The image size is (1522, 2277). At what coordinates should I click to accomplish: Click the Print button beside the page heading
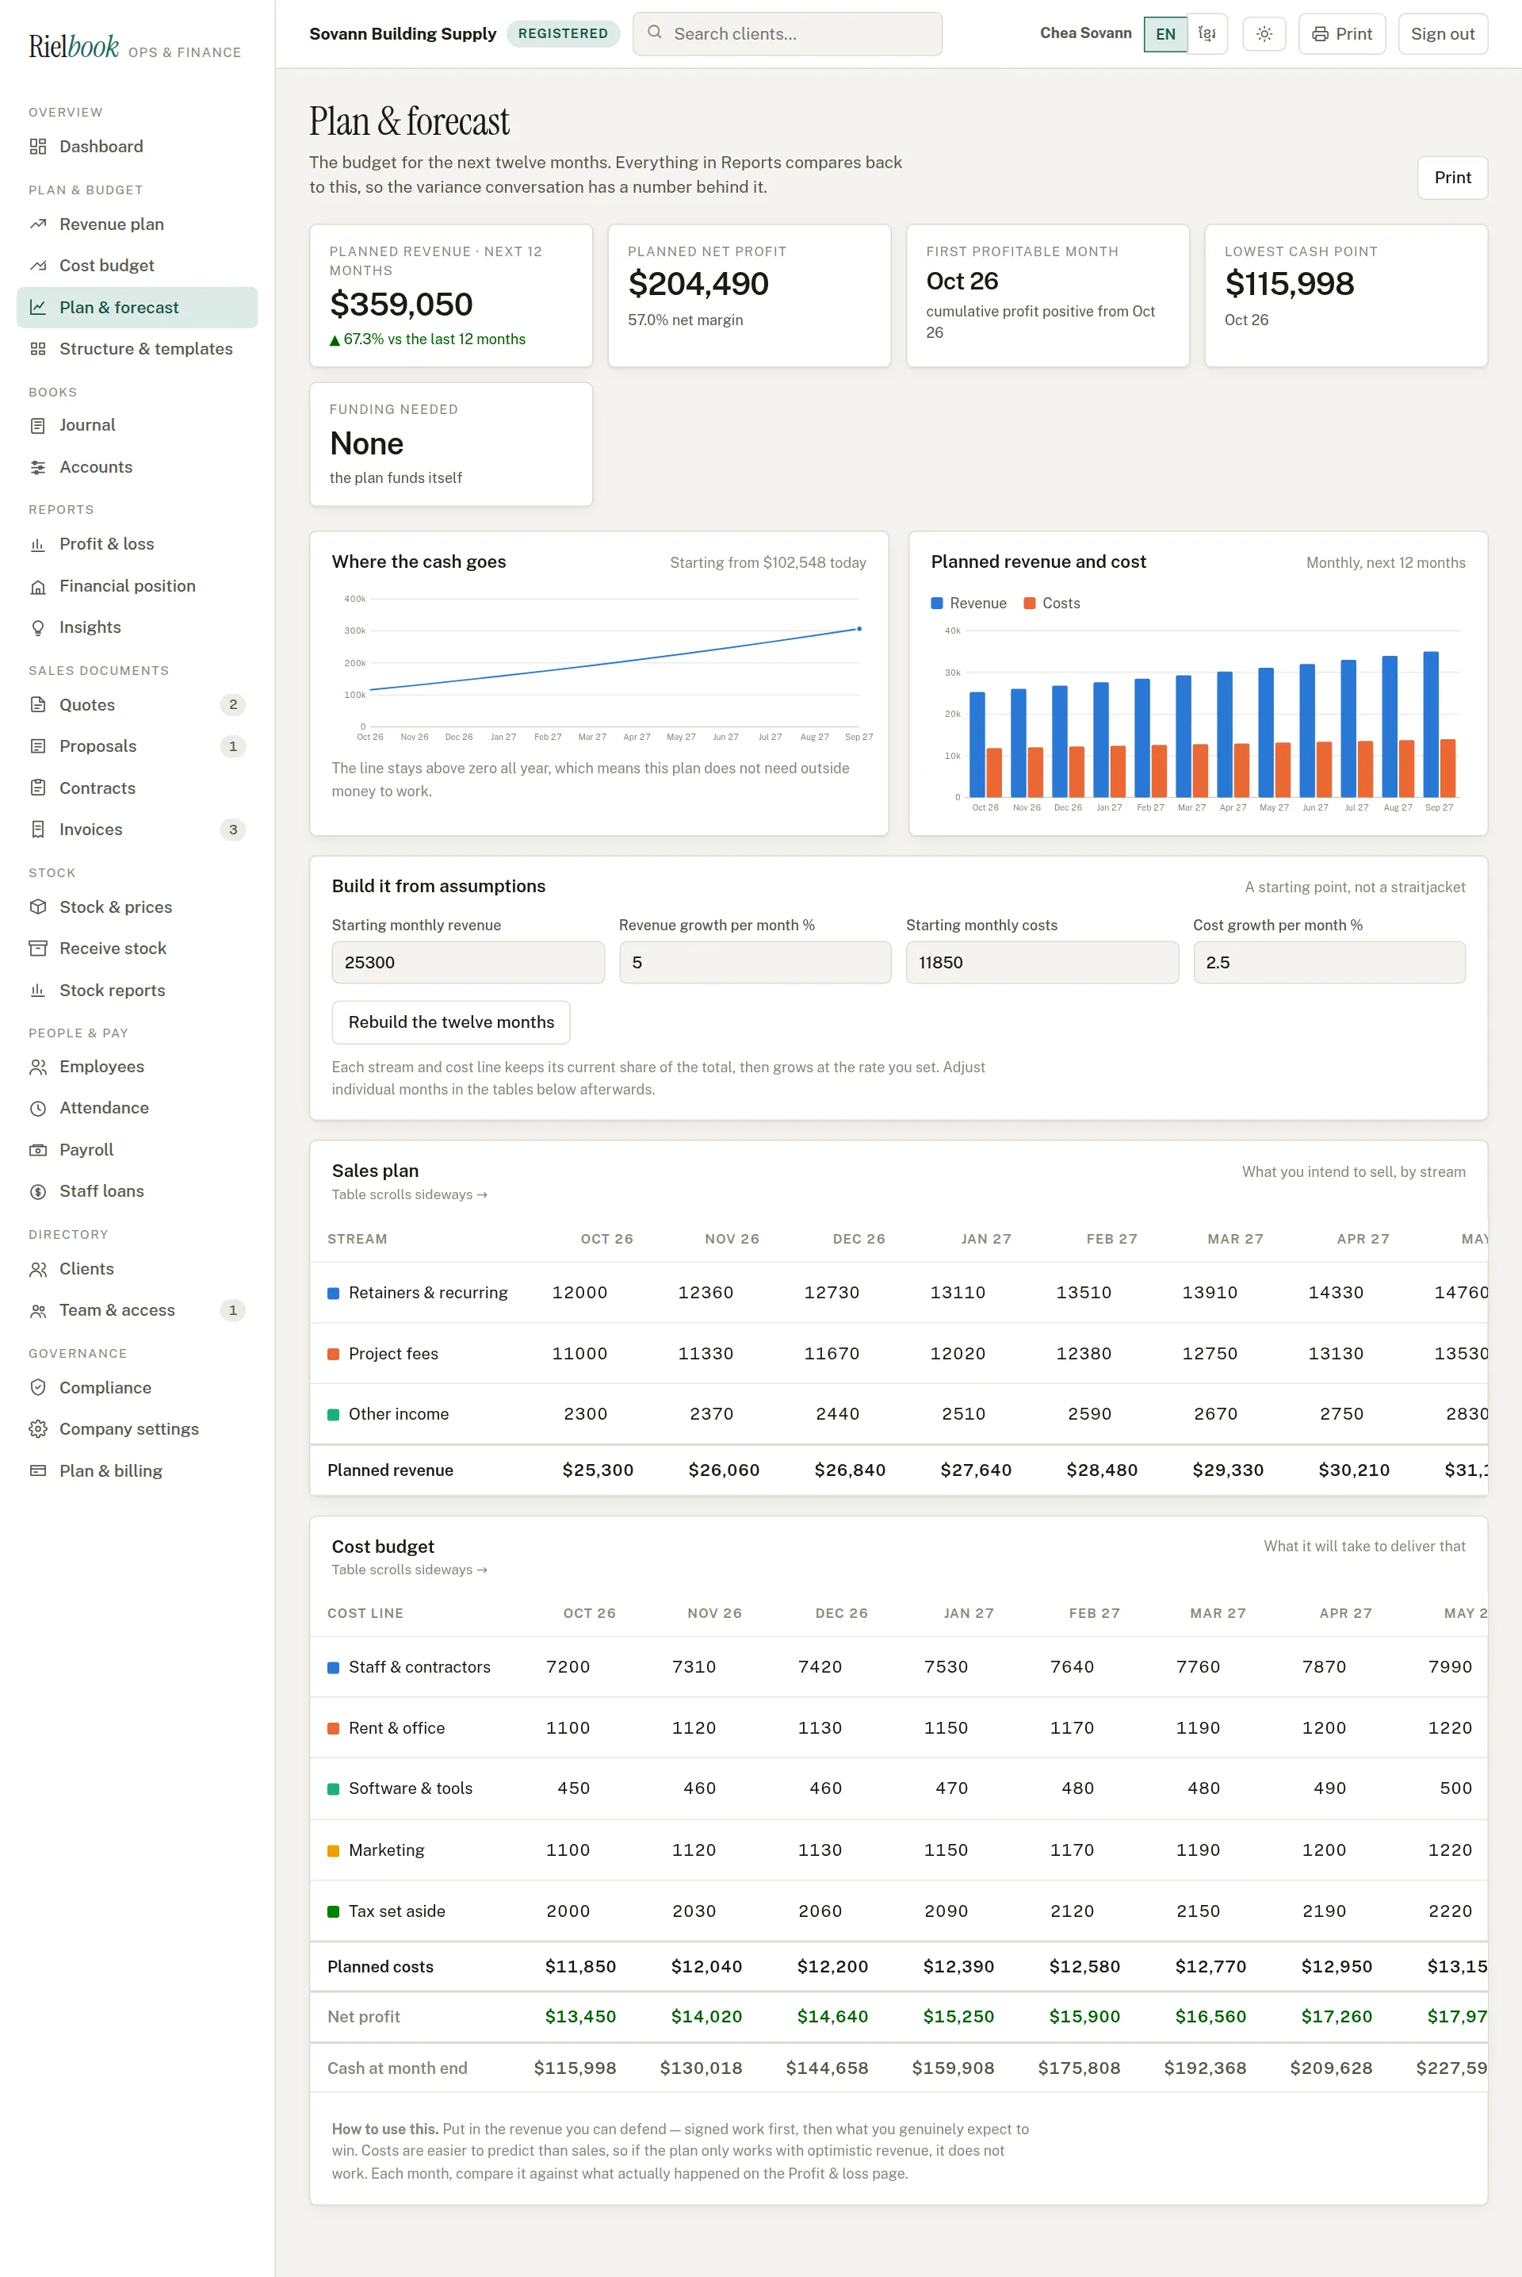1452,178
